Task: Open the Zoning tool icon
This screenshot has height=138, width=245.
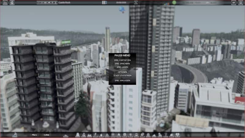Action: coord(84,135)
